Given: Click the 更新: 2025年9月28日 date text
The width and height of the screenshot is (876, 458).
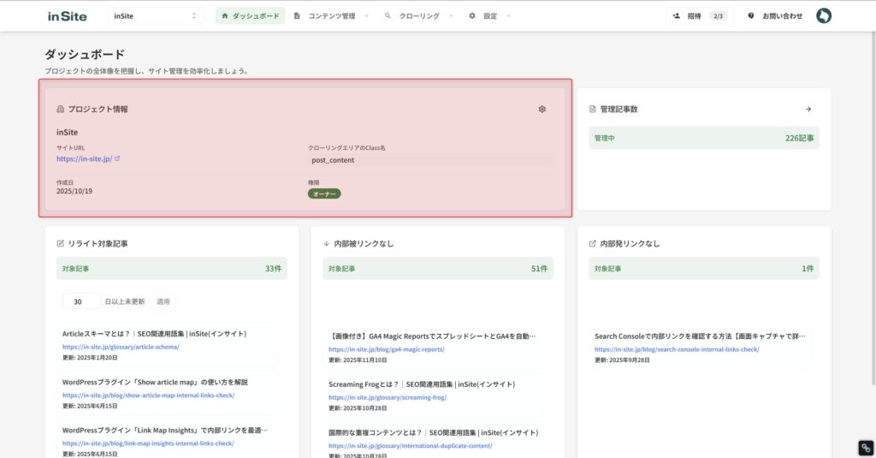Looking at the screenshot, I should click(x=623, y=360).
